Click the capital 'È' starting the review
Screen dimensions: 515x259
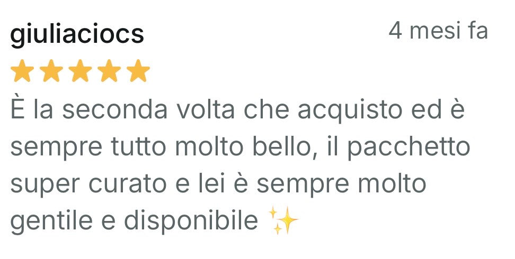17,108
